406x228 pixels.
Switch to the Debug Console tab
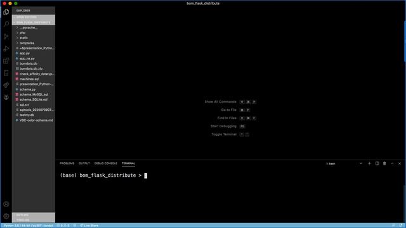(106, 163)
